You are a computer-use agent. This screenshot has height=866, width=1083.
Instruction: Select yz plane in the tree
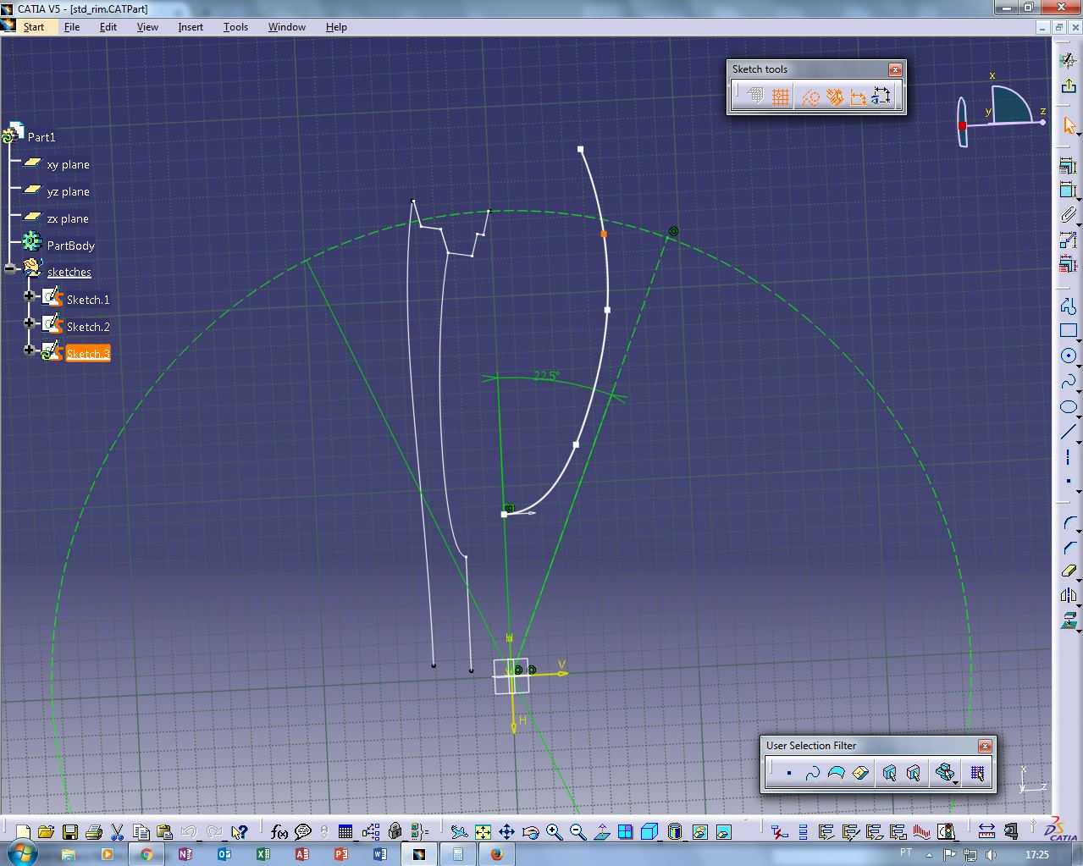pyautogui.click(x=68, y=191)
